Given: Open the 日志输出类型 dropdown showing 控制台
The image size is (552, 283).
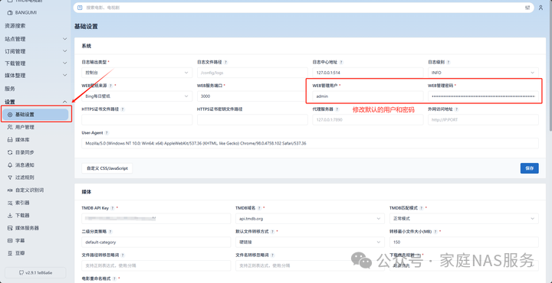Looking at the screenshot, I should (x=137, y=73).
